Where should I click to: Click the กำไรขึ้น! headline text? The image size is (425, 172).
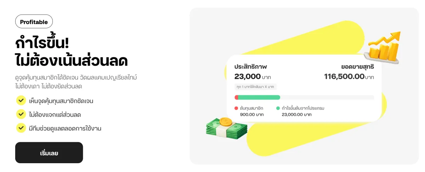coord(42,43)
